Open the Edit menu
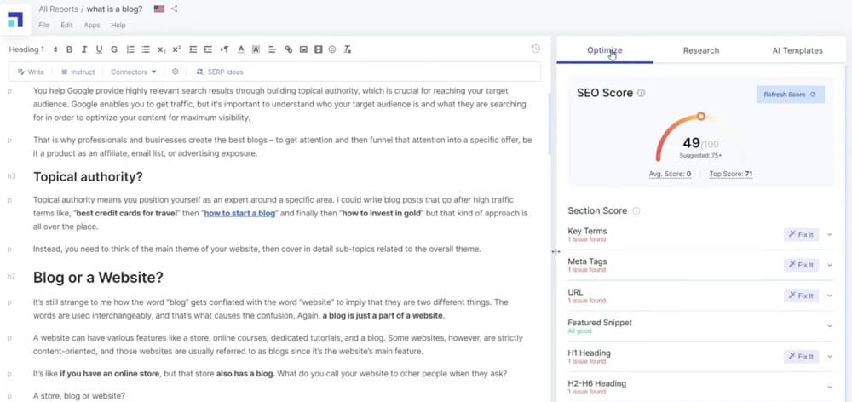The width and height of the screenshot is (852, 402). 66,25
